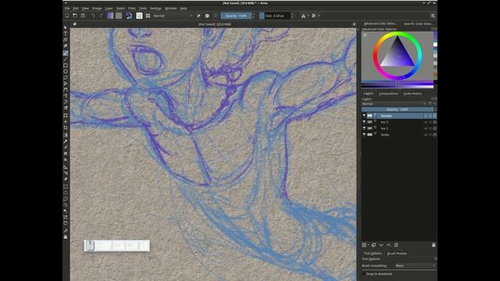Open the brush presets chooser grid
This screenshot has width=500, height=281.
pyautogui.click(x=148, y=16)
